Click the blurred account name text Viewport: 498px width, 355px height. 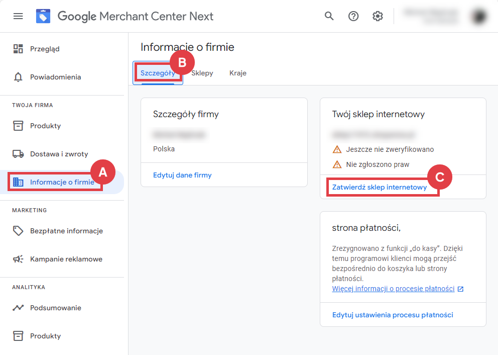click(430, 16)
